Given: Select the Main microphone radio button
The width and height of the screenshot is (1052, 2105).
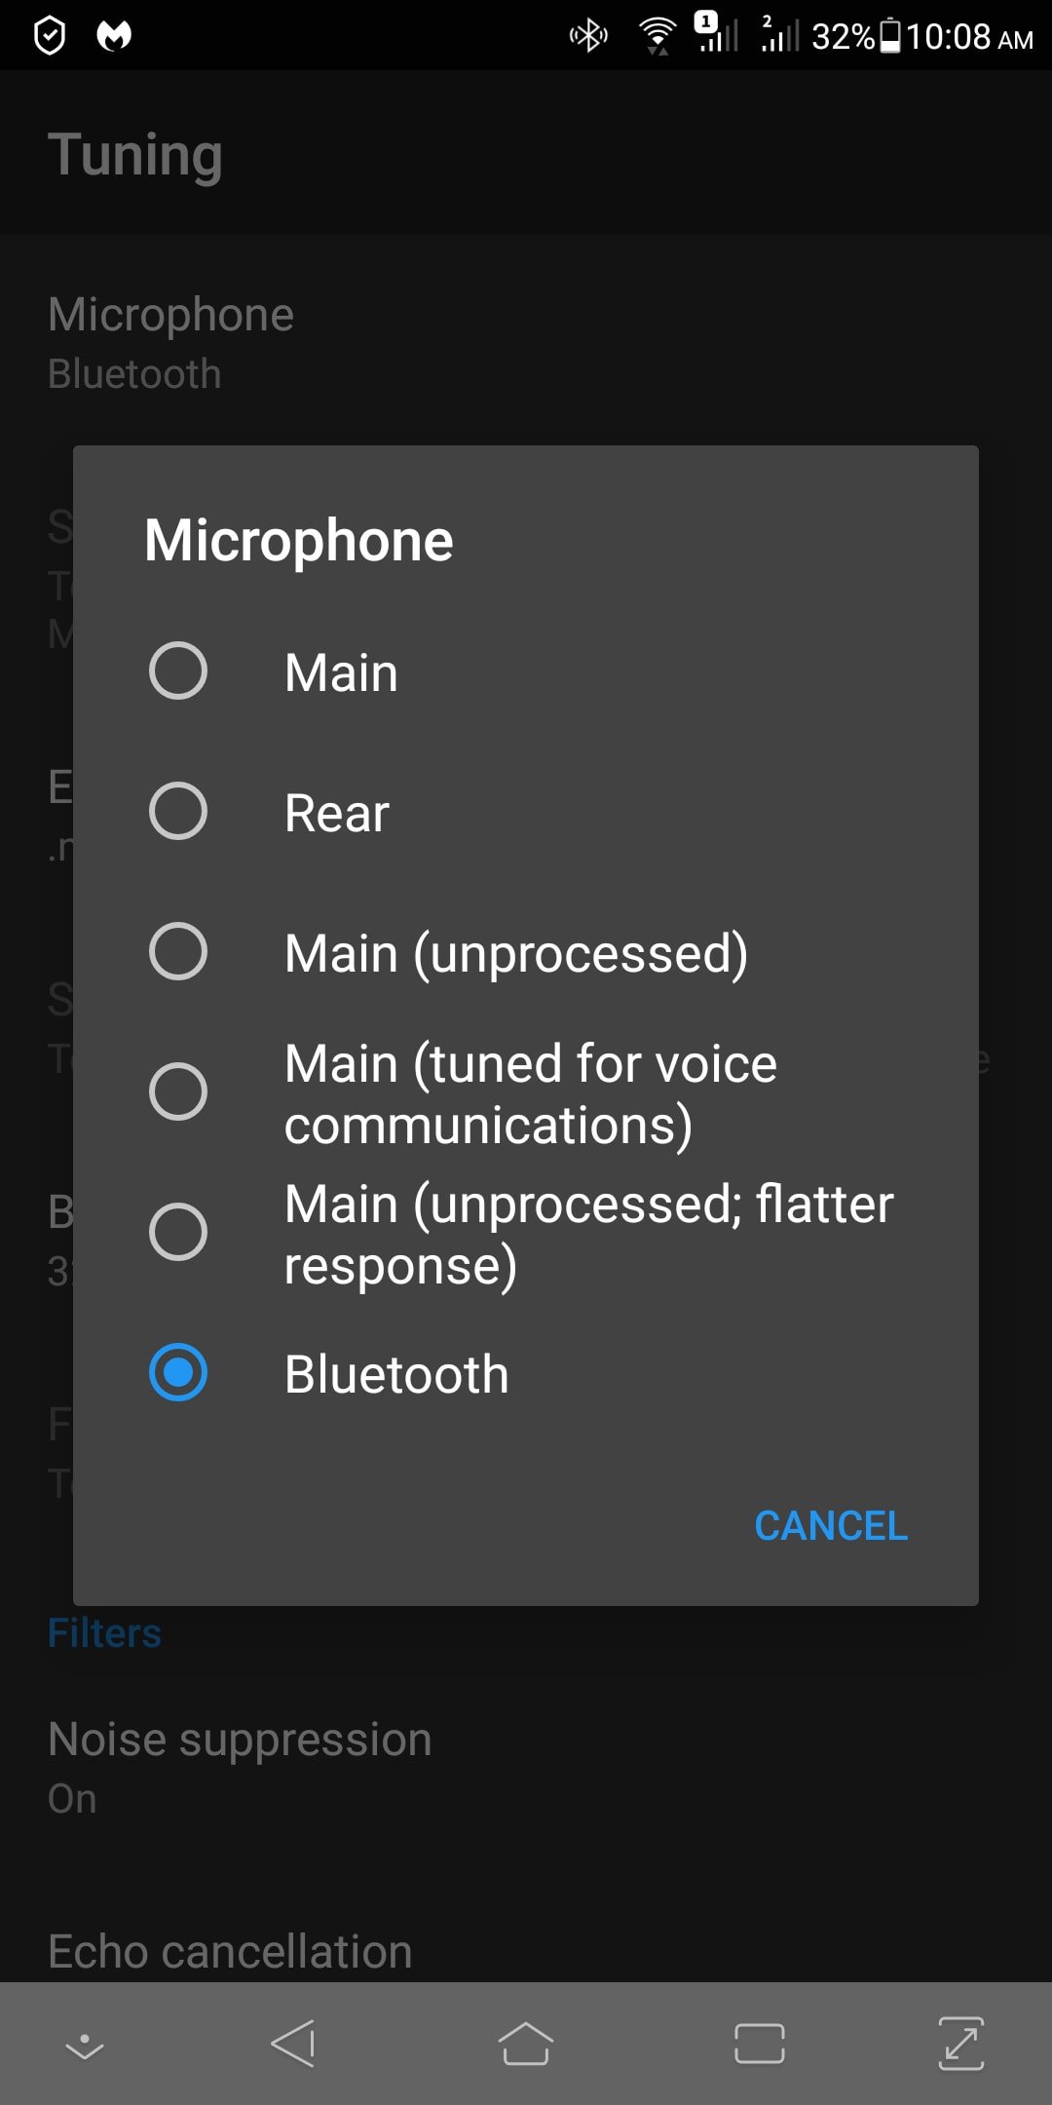Looking at the screenshot, I should click(178, 670).
